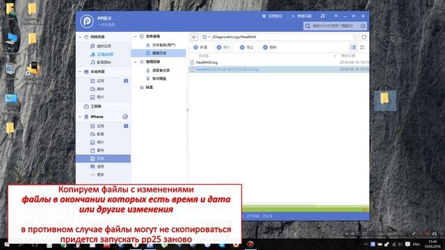This screenshot has width=445, height=250.
Task: Click the shield icon item in title bar
Action: 272,16
